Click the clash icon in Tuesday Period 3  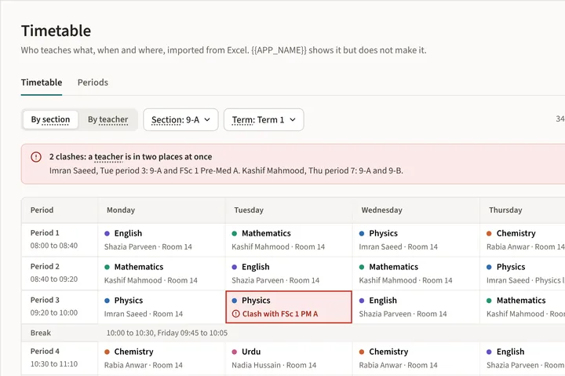pyautogui.click(x=235, y=314)
